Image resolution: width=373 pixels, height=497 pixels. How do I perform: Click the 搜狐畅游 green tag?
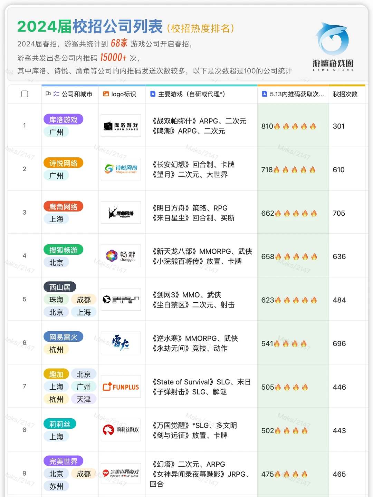(63, 250)
